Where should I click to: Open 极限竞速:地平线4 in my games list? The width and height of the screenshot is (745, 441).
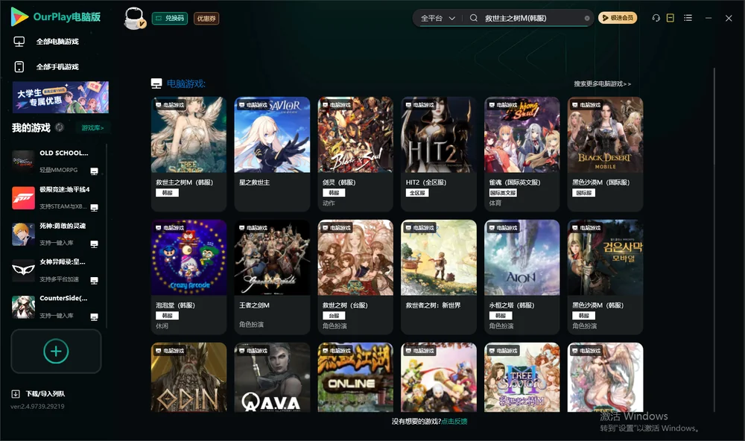(56, 197)
